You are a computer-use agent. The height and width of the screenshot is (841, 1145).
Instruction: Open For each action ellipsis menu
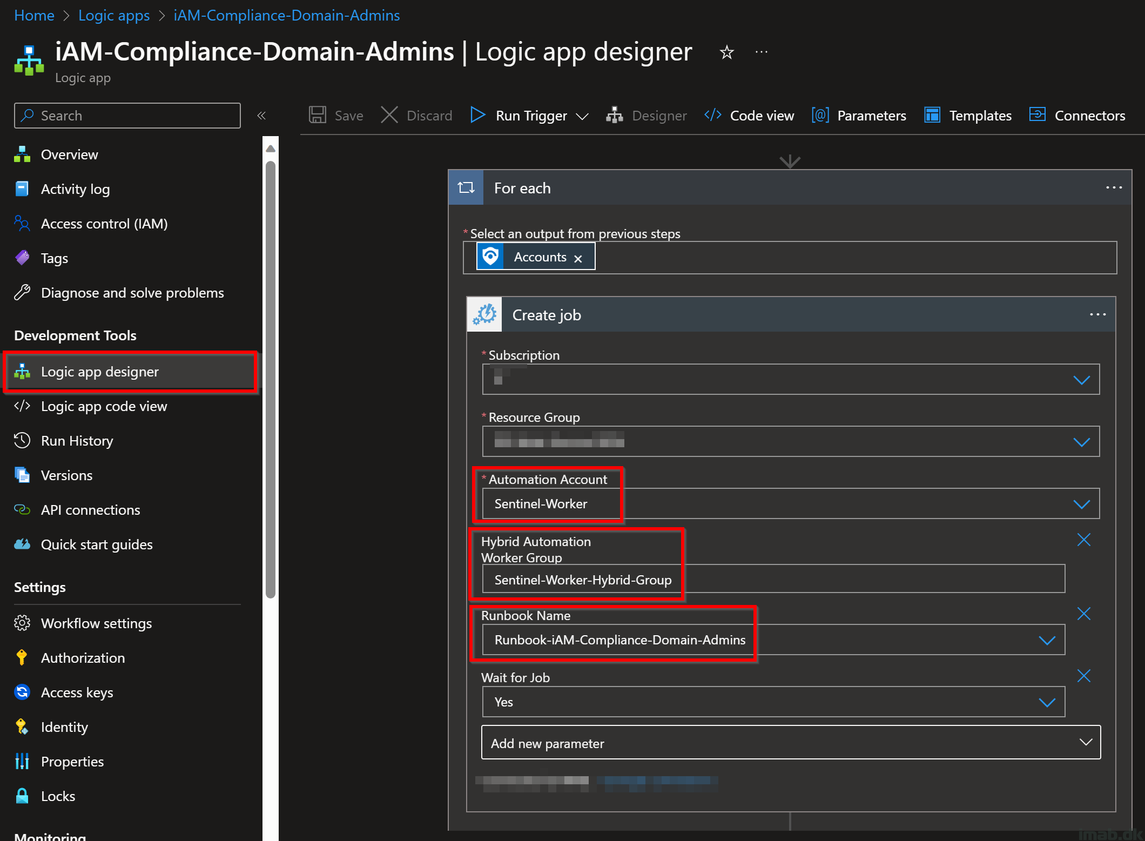point(1114,188)
